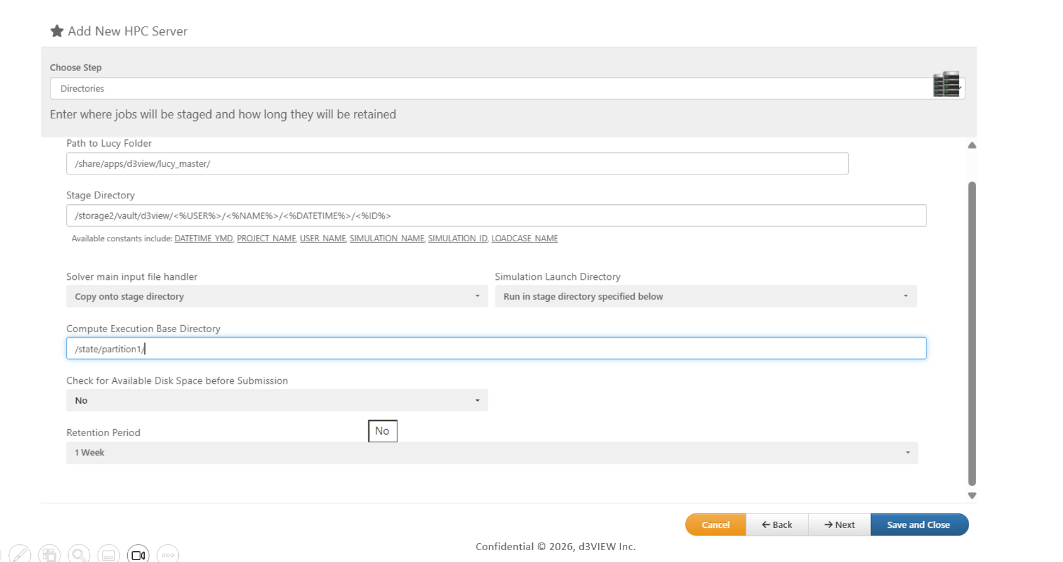Click the overlapping windows layout icon
Viewport: 1063px width, 562px height.
(49, 554)
